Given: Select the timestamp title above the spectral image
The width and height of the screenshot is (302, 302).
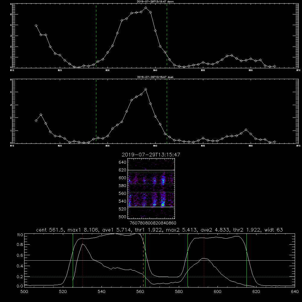Looking at the screenshot, I should [x=151, y=155].
